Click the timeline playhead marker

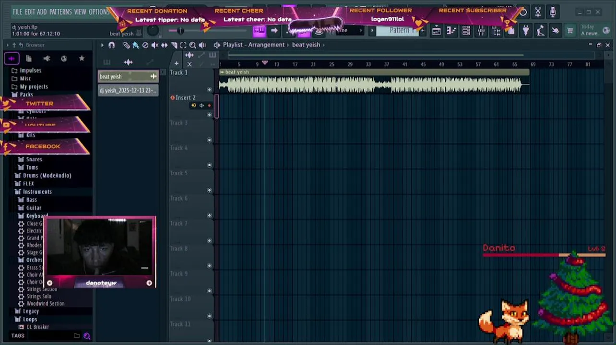point(264,63)
